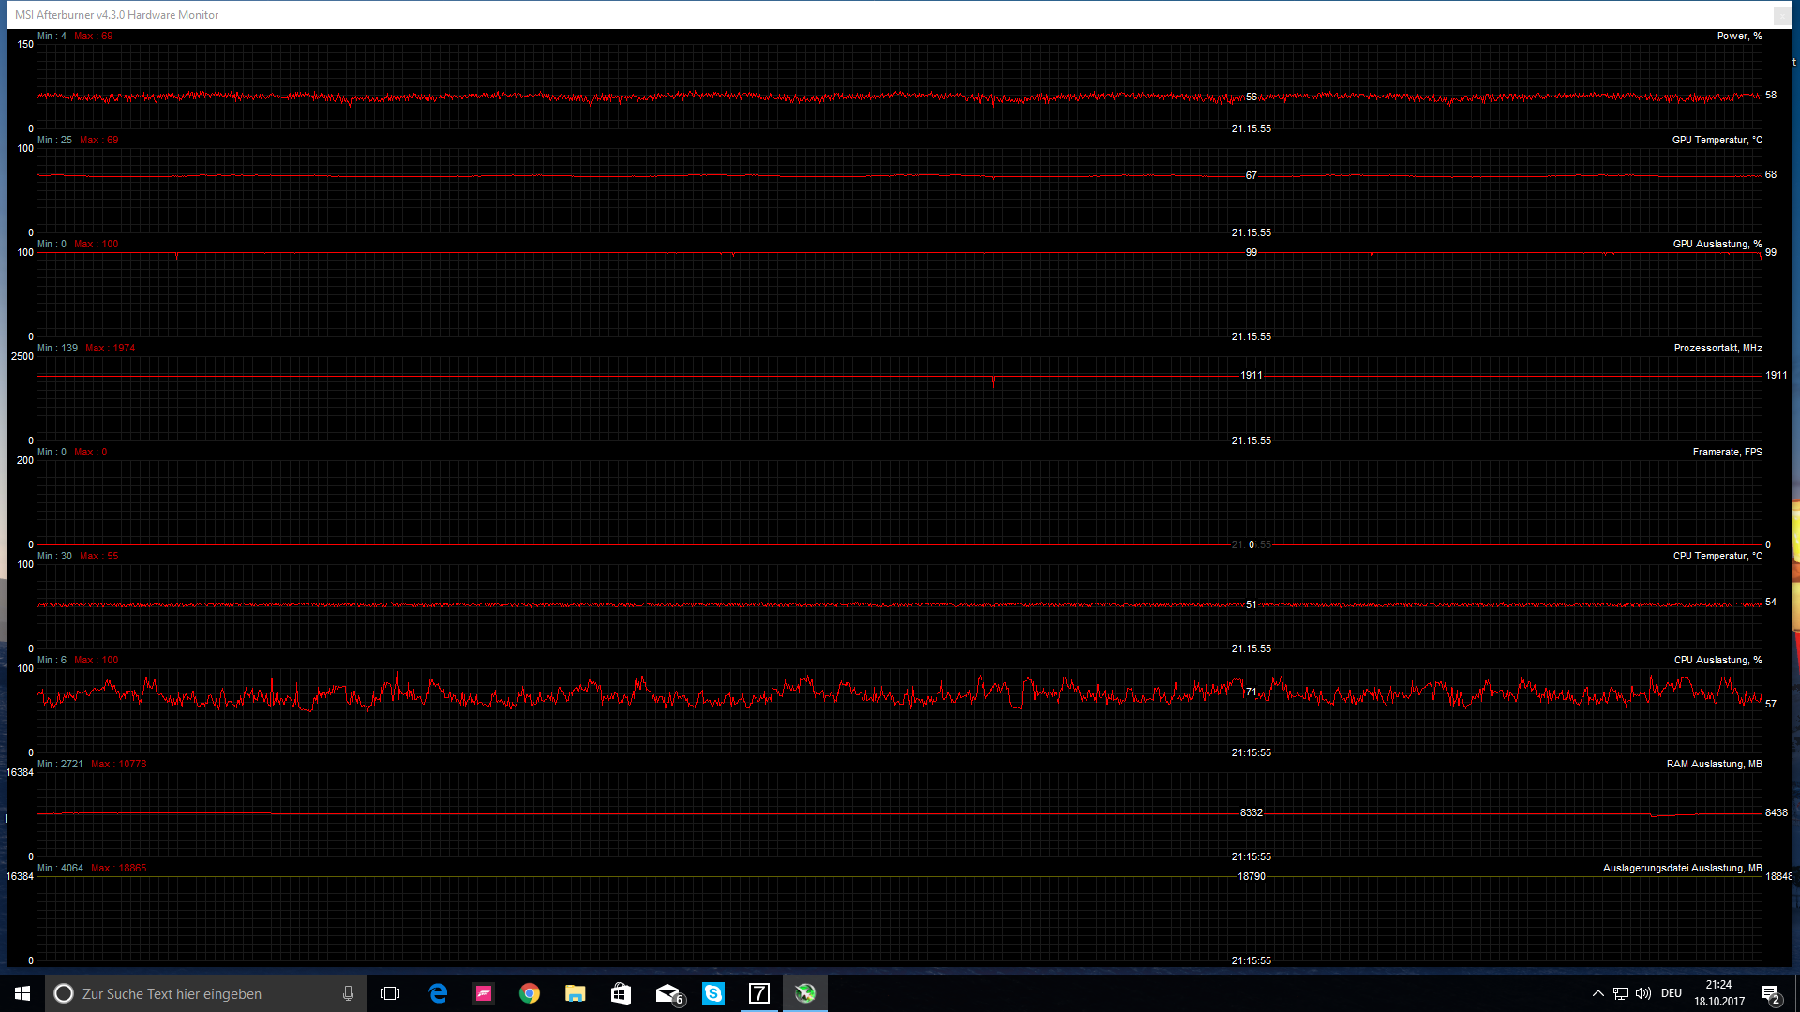Image resolution: width=1800 pixels, height=1012 pixels.
Task: Expand hidden system tray icons chevron
Action: pos(1598,993)
